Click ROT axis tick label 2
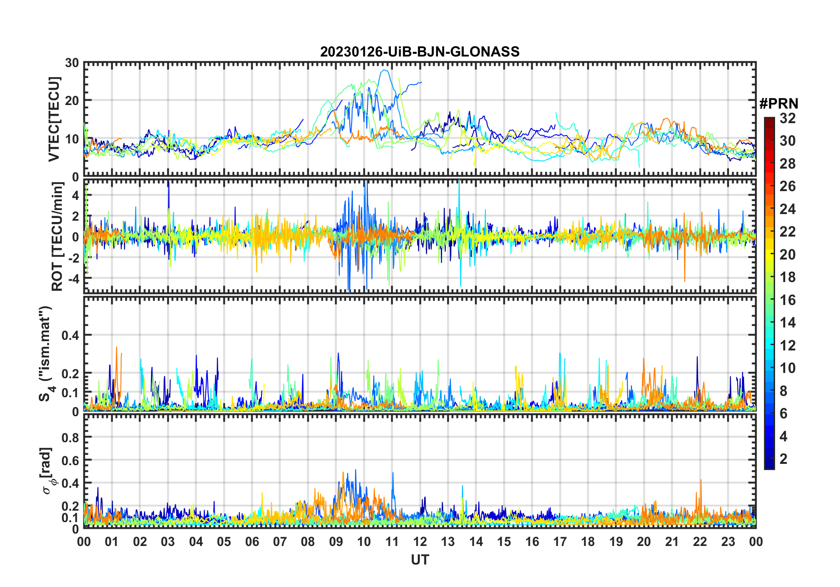This screenshot has height=587, width=840. pyautogui.click(x=76, y=216)
